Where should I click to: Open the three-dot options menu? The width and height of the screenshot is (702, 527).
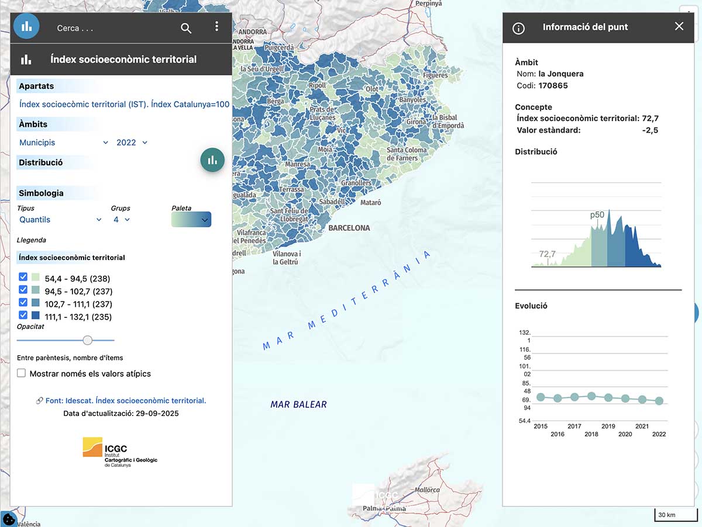tap(216, 27)
